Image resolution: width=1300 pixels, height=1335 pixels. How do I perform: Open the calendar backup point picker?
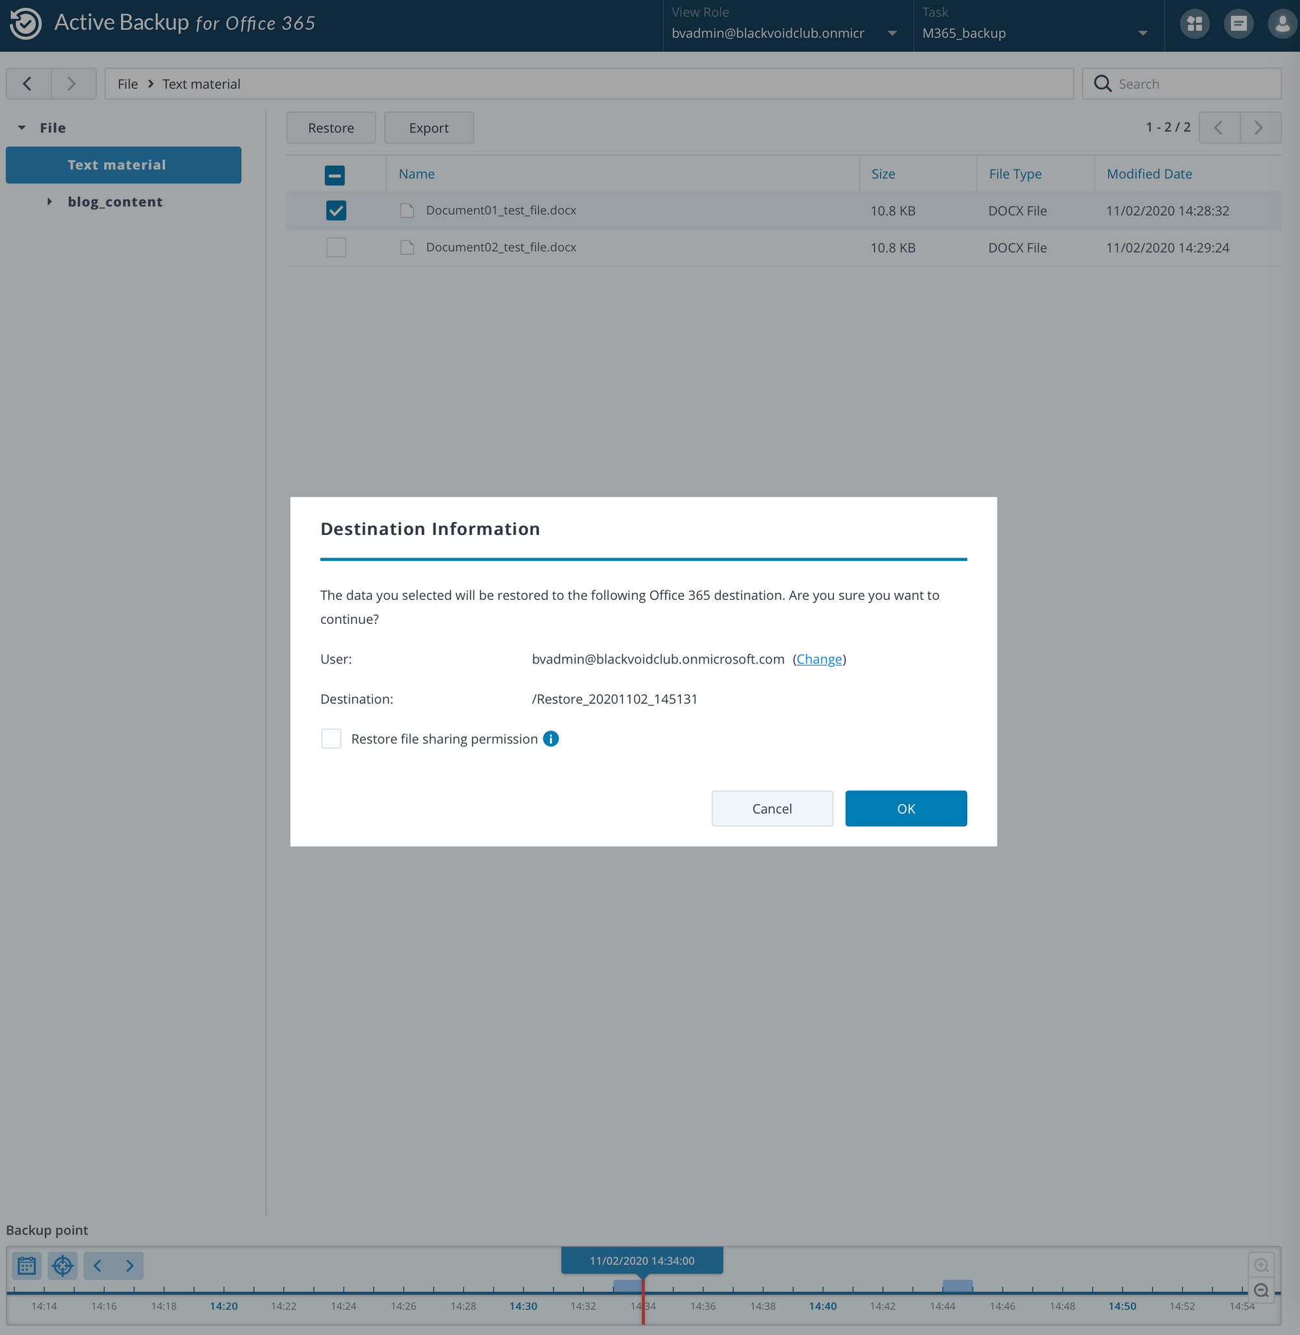tap(27, 1265)
